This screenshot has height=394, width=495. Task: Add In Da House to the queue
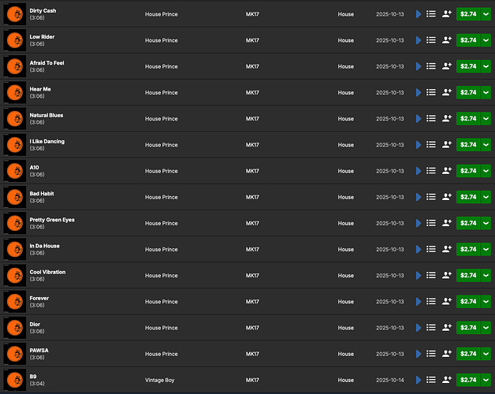(431, 249)
